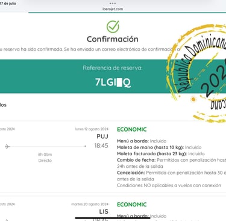Tap the 'Cambio de fecha' condition text
This screenshot has height=221, width=226.
171,163
